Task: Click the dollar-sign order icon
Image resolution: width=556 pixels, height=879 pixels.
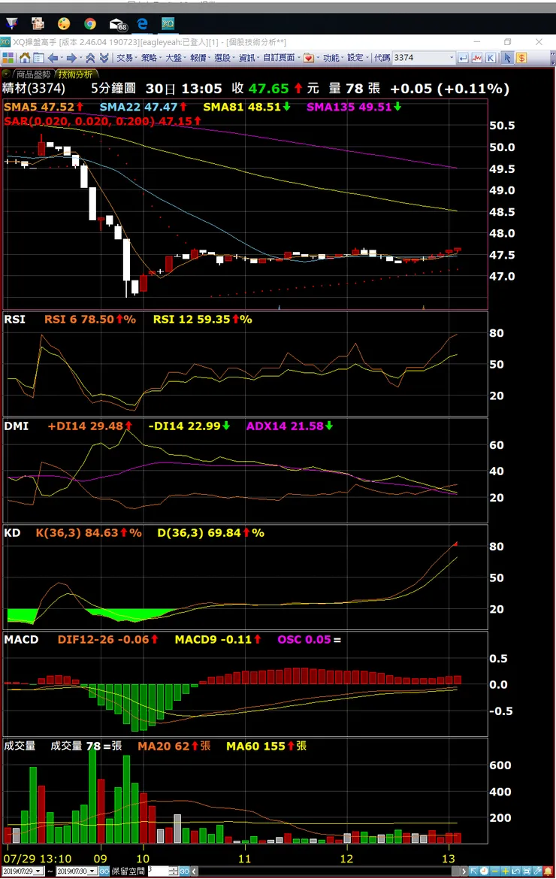Action: 521,58
